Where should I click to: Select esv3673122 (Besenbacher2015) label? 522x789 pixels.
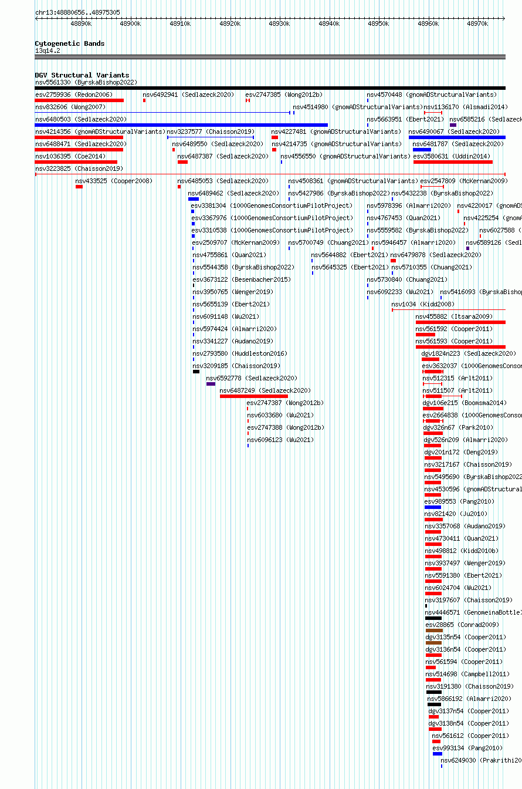(x=242, y=279)
